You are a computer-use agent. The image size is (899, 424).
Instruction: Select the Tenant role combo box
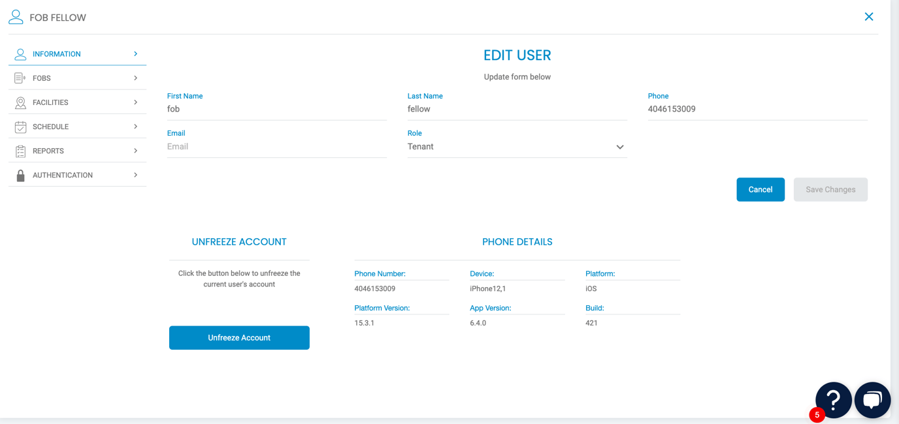(x=517, y=147)
